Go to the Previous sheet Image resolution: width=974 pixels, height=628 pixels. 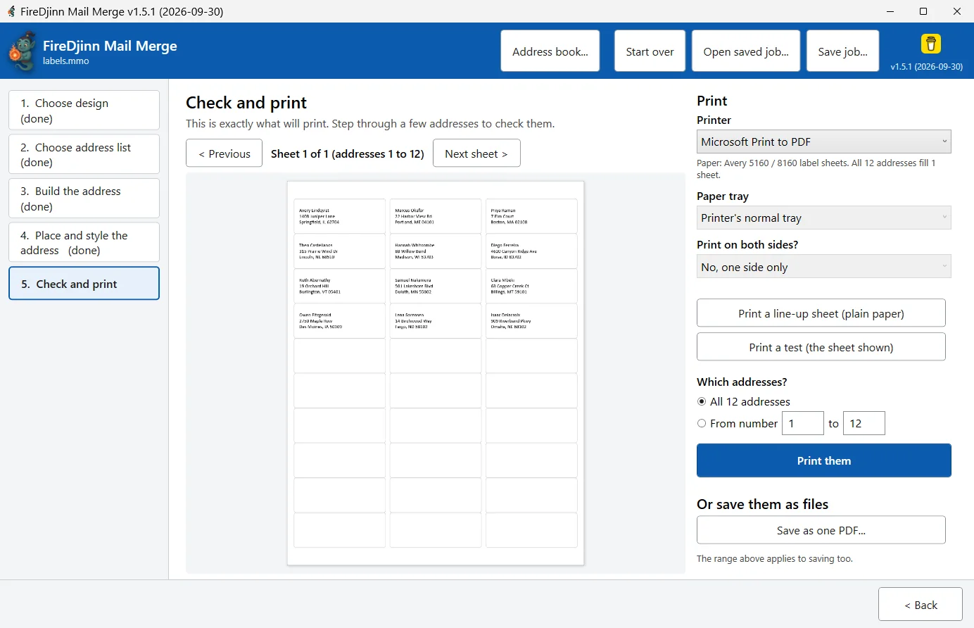pyautogui.click(x=224, y=153)
